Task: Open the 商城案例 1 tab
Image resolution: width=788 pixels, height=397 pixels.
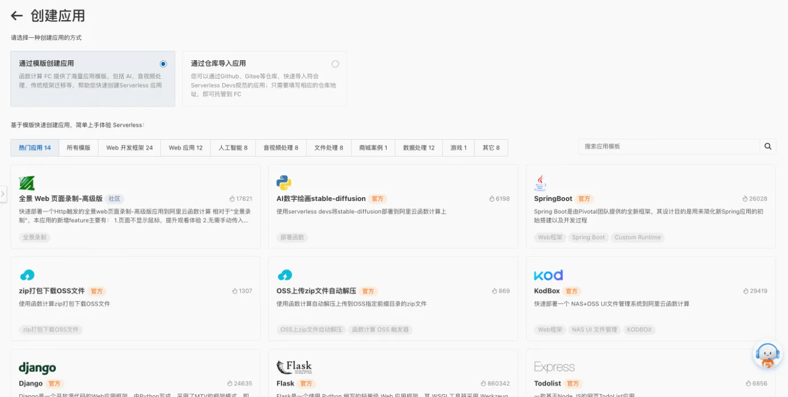Action: [x=373, y=148]
